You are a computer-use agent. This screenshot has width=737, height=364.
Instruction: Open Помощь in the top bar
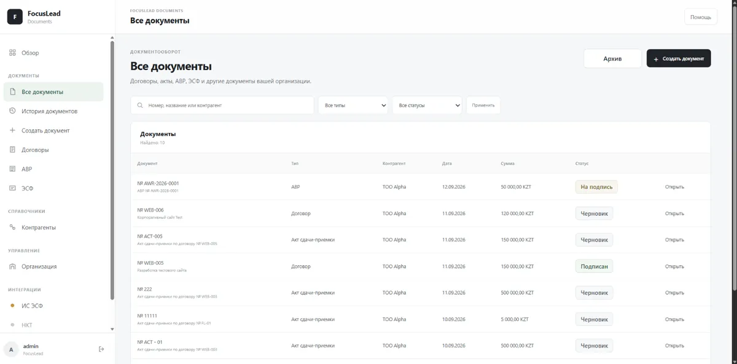click(701, 17)
